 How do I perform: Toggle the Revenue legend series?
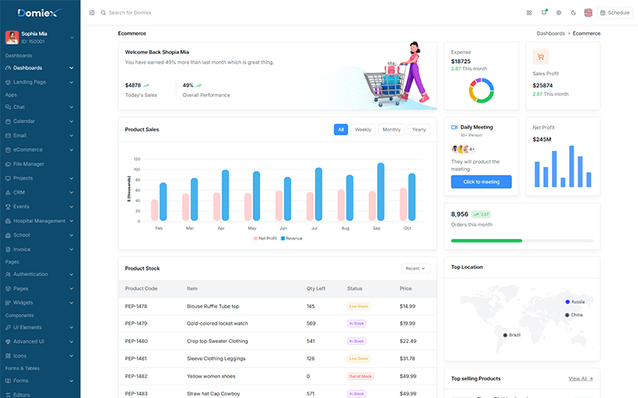coord(291,238)
